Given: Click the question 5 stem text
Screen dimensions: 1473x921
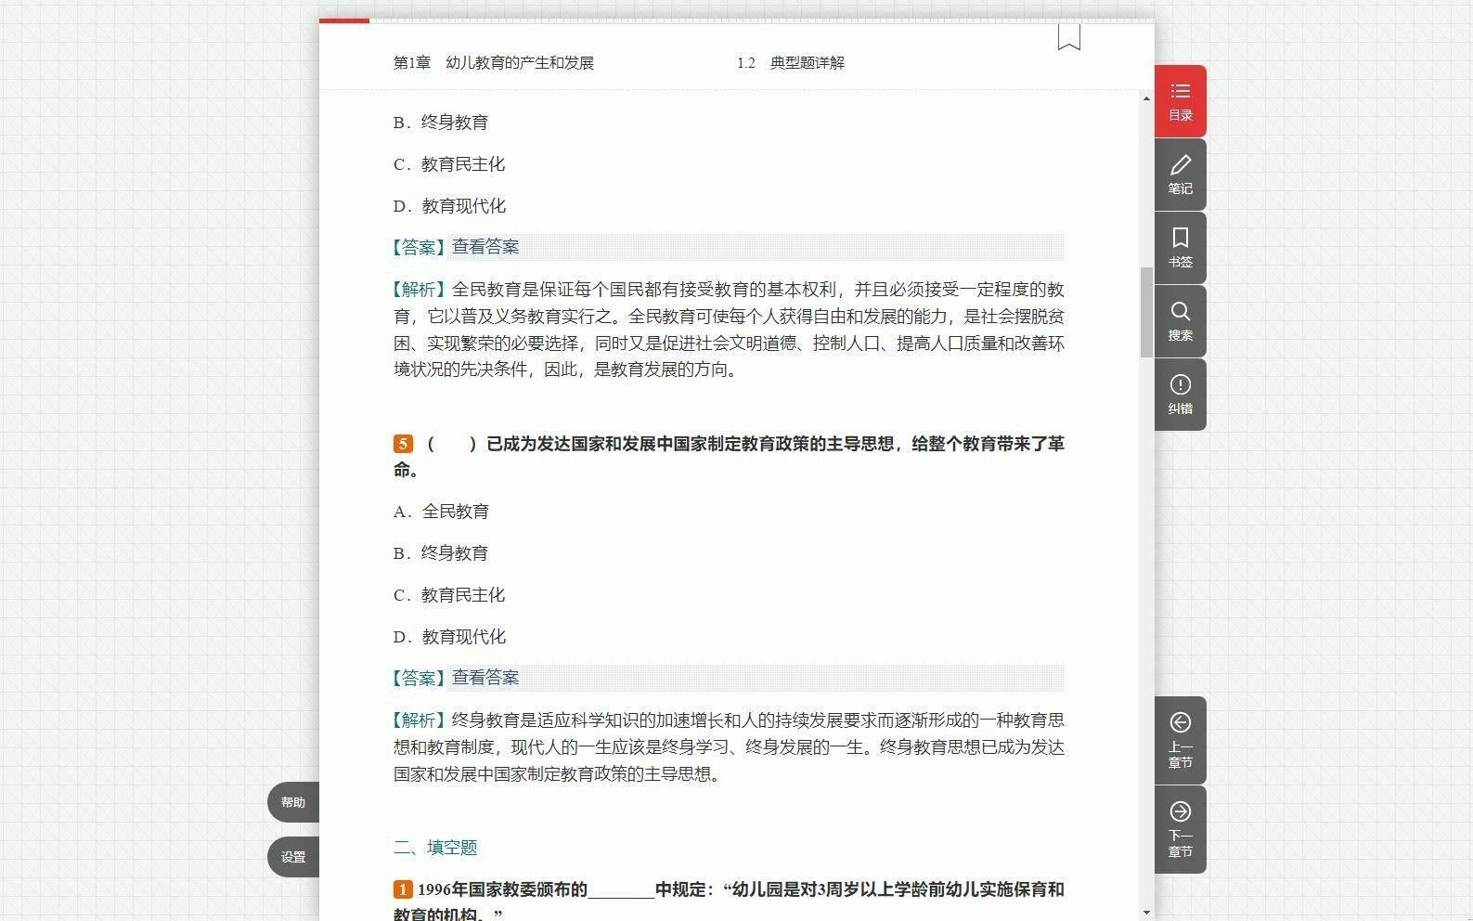Looking at the screenshot, I should pyautogui.click(x=729, y=457).
